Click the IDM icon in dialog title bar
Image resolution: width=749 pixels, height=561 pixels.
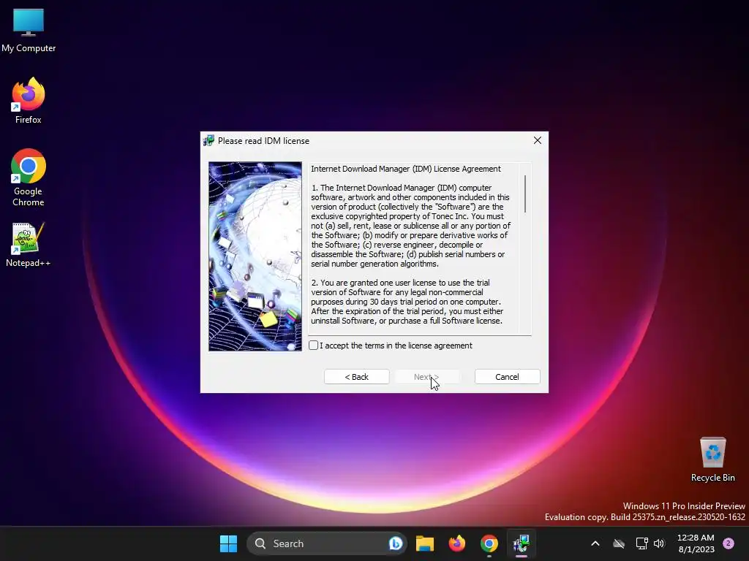208,141
